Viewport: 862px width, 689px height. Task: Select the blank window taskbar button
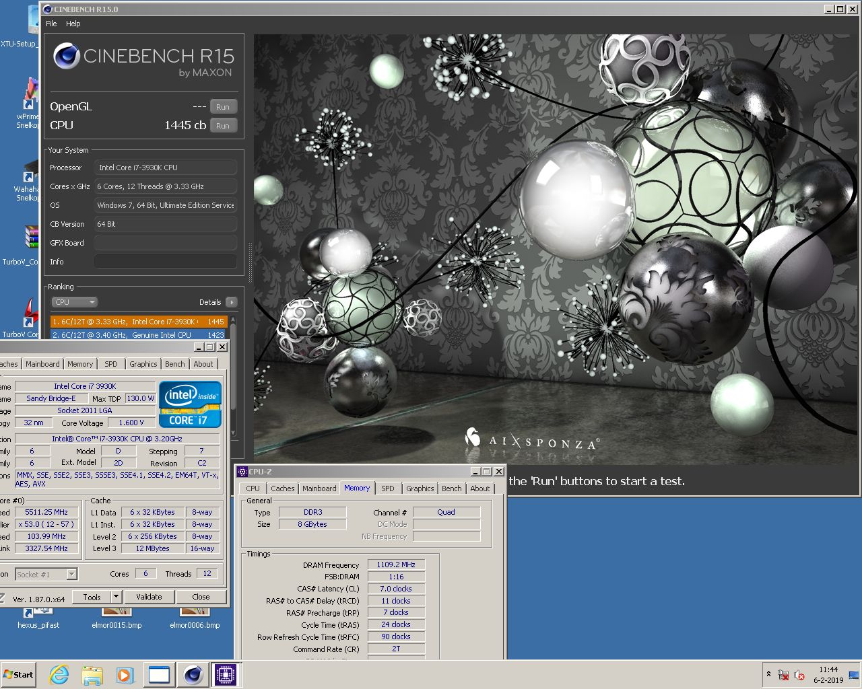coord(159,674)
